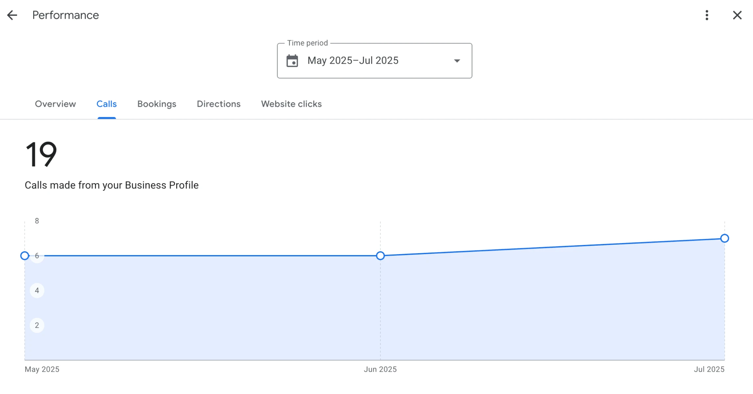The height and width of the screenshot is (394, 753).
Task: Click the back arrow next to Performance
Action: (12, 15)
